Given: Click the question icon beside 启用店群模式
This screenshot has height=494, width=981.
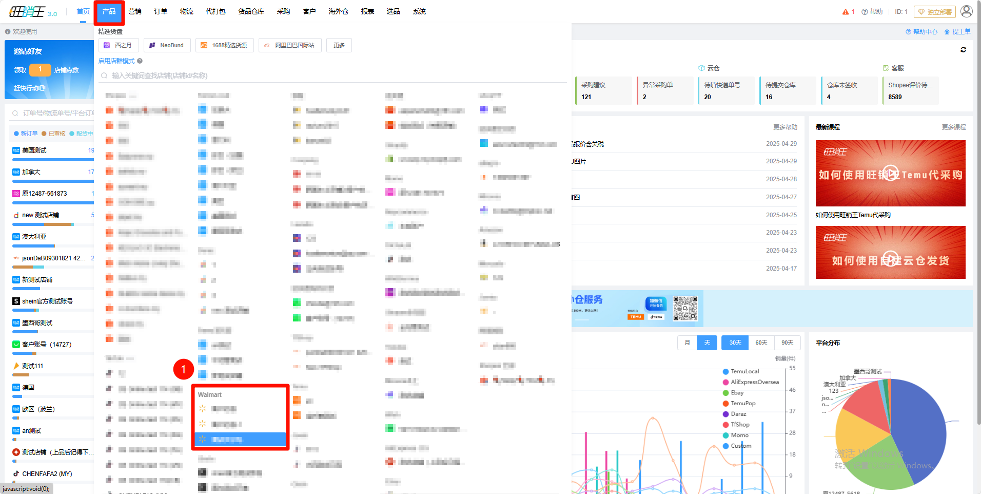Looking at the screenshot, I should click(x=140, y=61).
